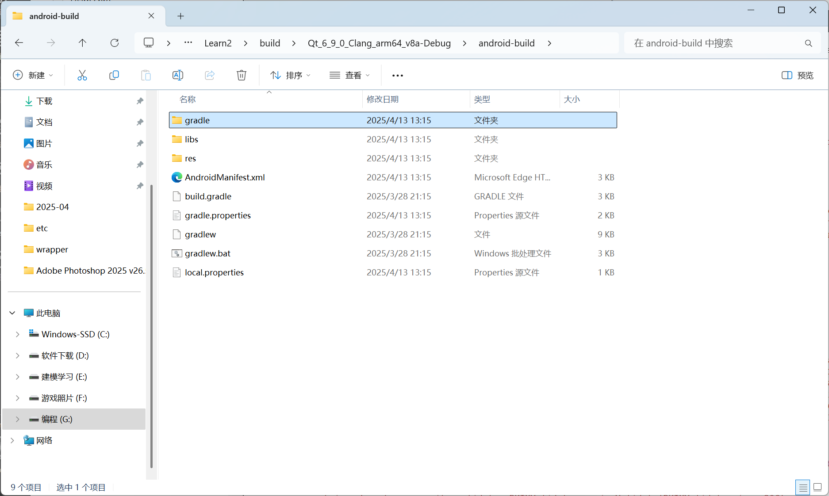Open Adobe Photoshop 2025 folder in sidebar
This screenshot has height=496, width=829.
click(84, 271)
